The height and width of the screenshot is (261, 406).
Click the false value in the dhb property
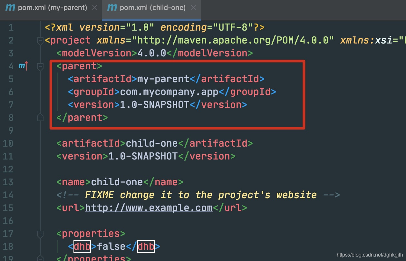111,247
